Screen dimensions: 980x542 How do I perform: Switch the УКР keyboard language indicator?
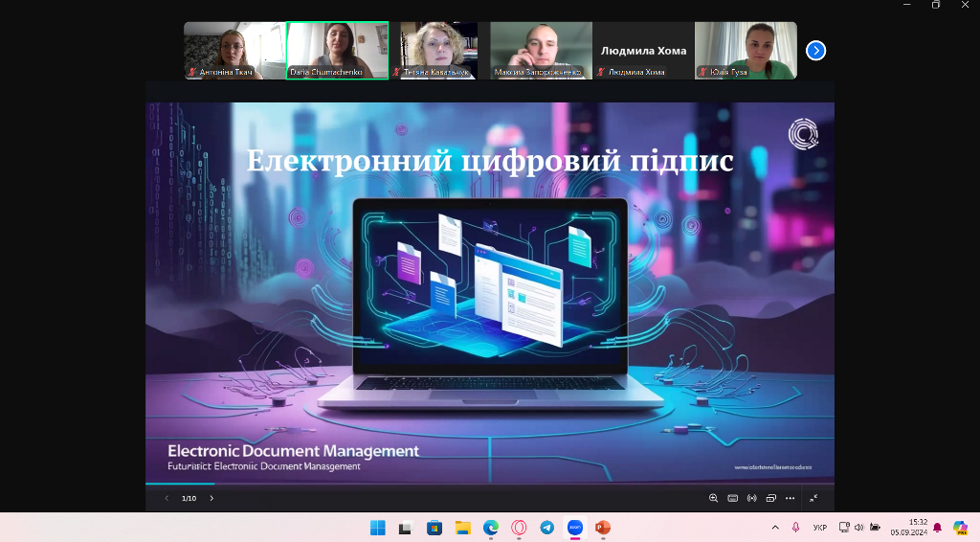[820, 527]
